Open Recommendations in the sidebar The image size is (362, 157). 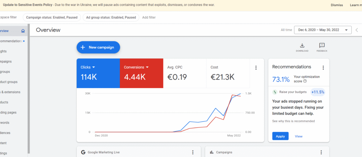[12, 41]
